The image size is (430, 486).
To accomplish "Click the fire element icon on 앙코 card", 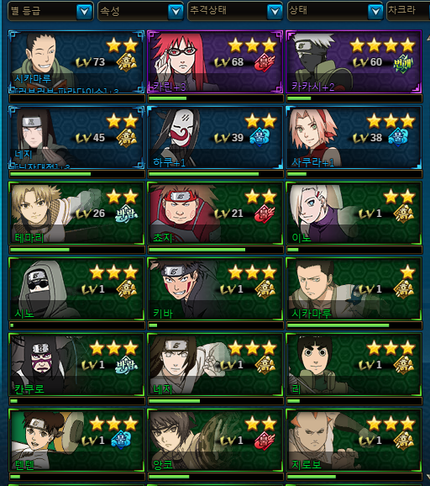I will (265, 441).
